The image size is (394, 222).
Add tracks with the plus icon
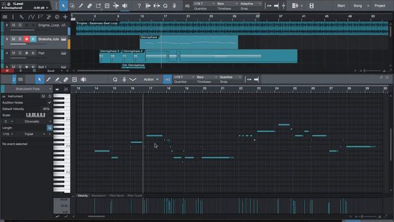[65, 17]
